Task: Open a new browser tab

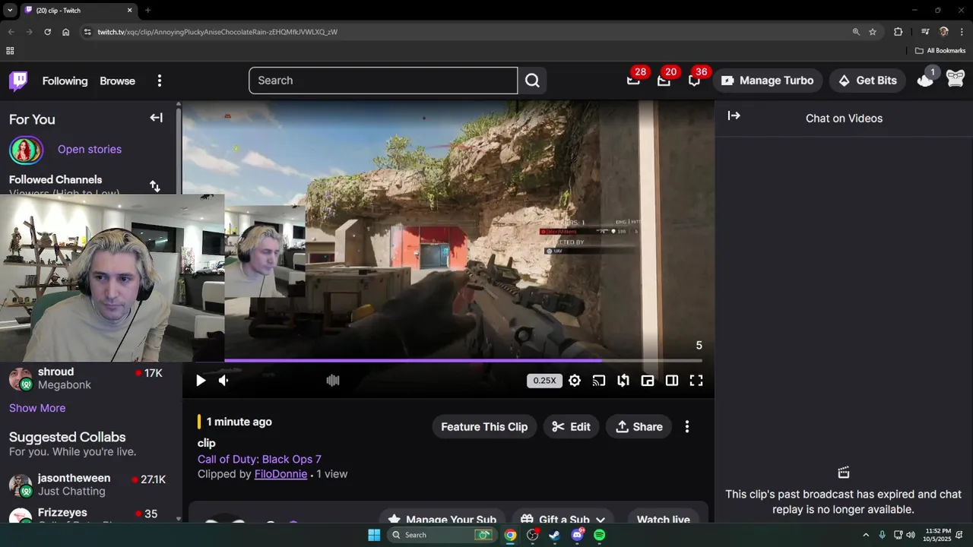Action: (x=147, y=11)
